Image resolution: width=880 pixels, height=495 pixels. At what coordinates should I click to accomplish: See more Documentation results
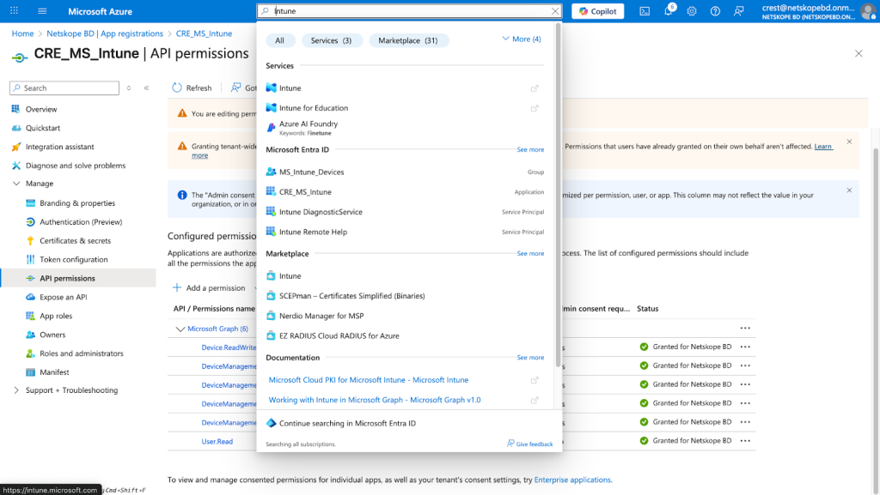click(x=530, y=357)
